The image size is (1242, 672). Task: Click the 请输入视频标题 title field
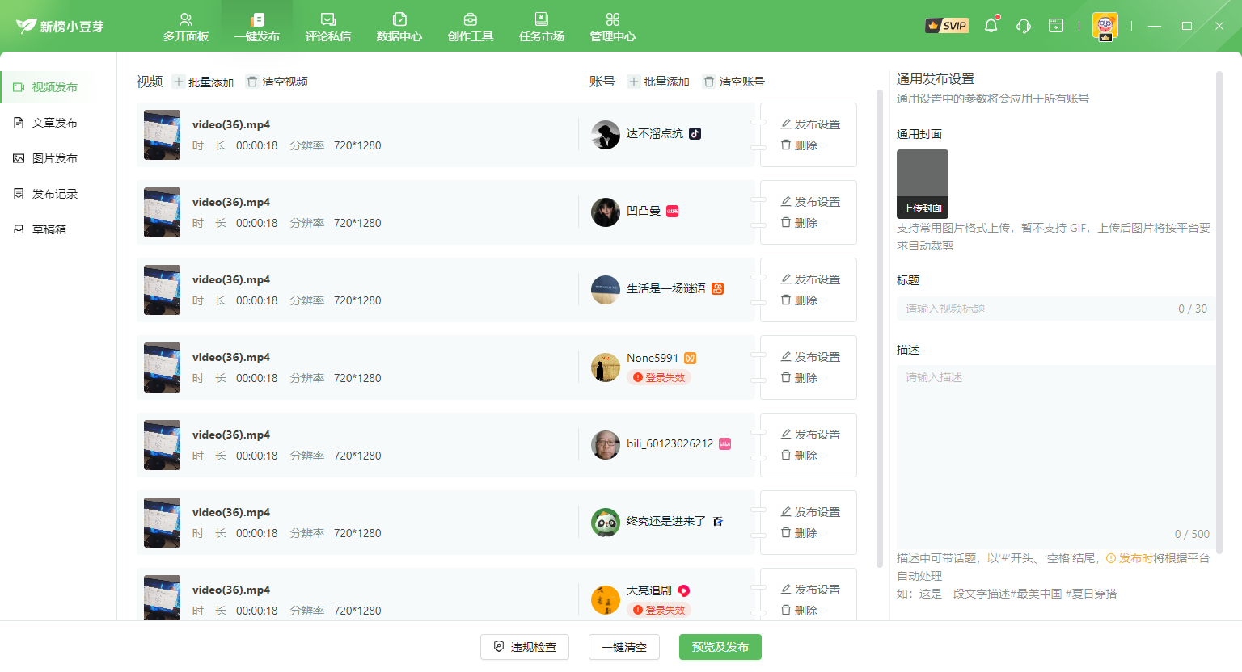tap(1035, 309)
